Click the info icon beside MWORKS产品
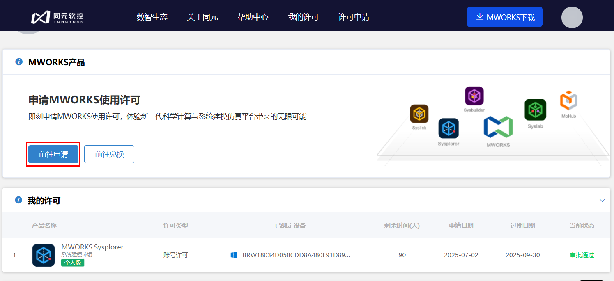This screenshot has width=614, height=281. 18,62
